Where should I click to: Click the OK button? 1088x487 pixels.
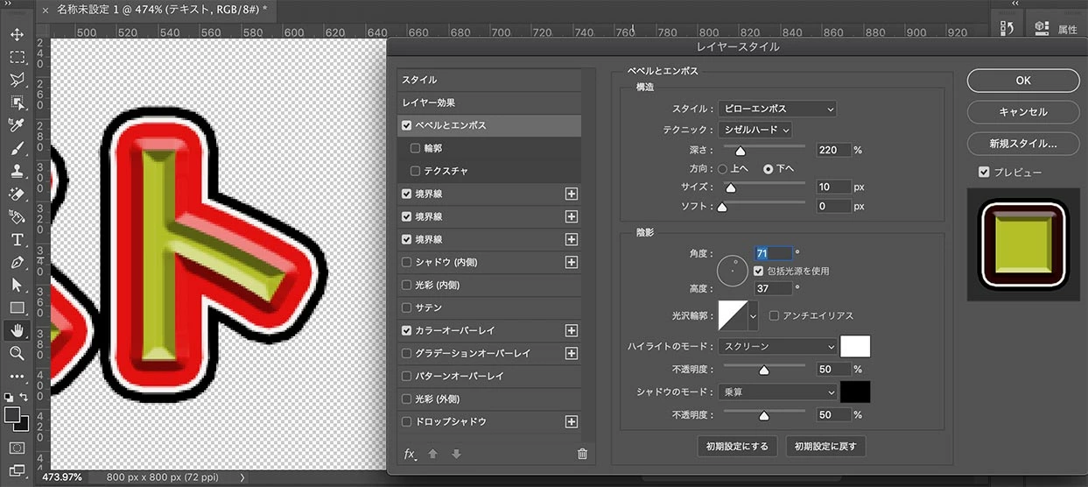1023,81
